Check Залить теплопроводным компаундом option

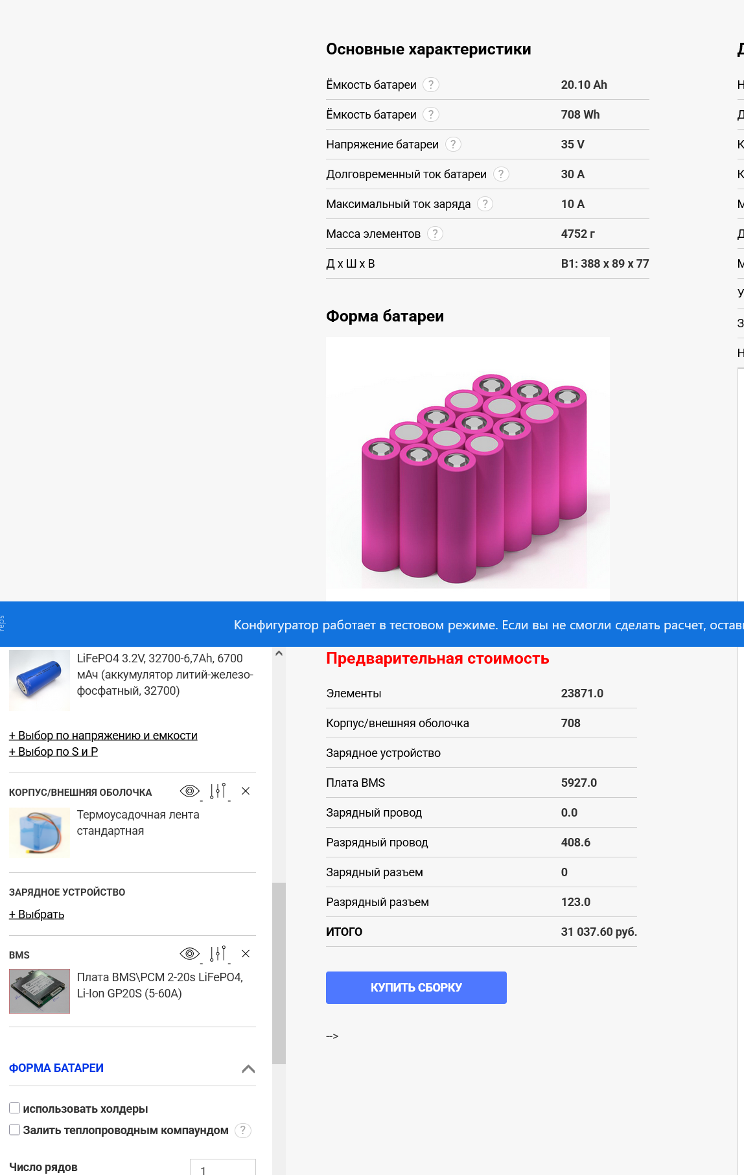coord(15,1130)
